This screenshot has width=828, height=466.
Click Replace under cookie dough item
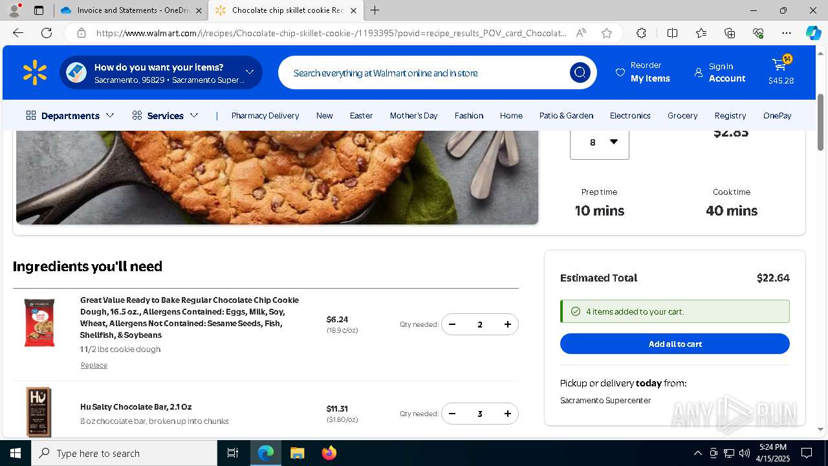click(94, 365)
